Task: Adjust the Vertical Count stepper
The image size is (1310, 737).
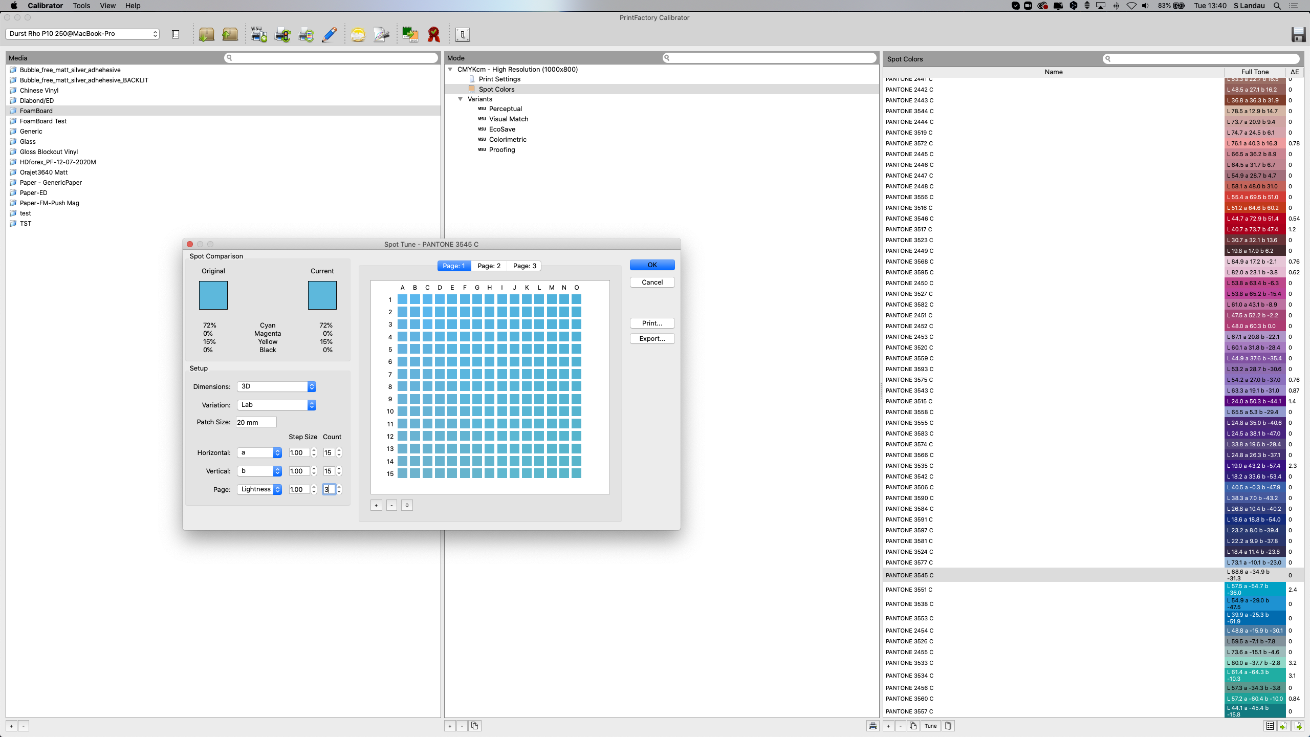Action: pos(339,471)
